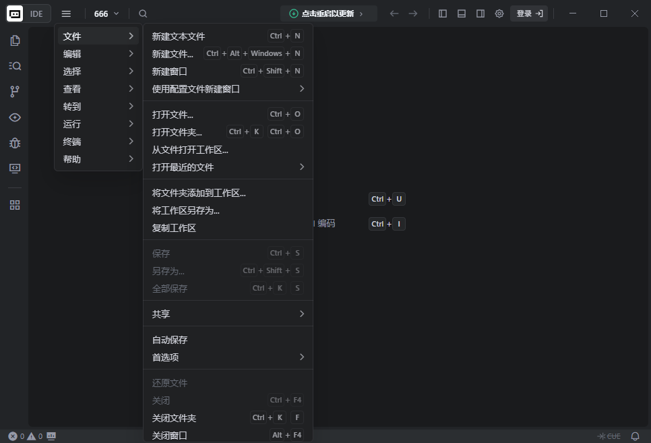Click the hamburger menu icon
This screenshot has height=443, width=651.
[66, 13]
